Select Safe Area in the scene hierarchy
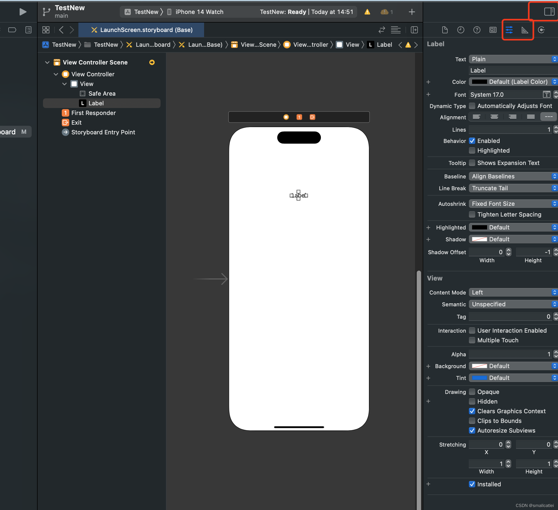The height and width of the screenshot is (510, 558). pyautogui.click(x=102, y=93)
